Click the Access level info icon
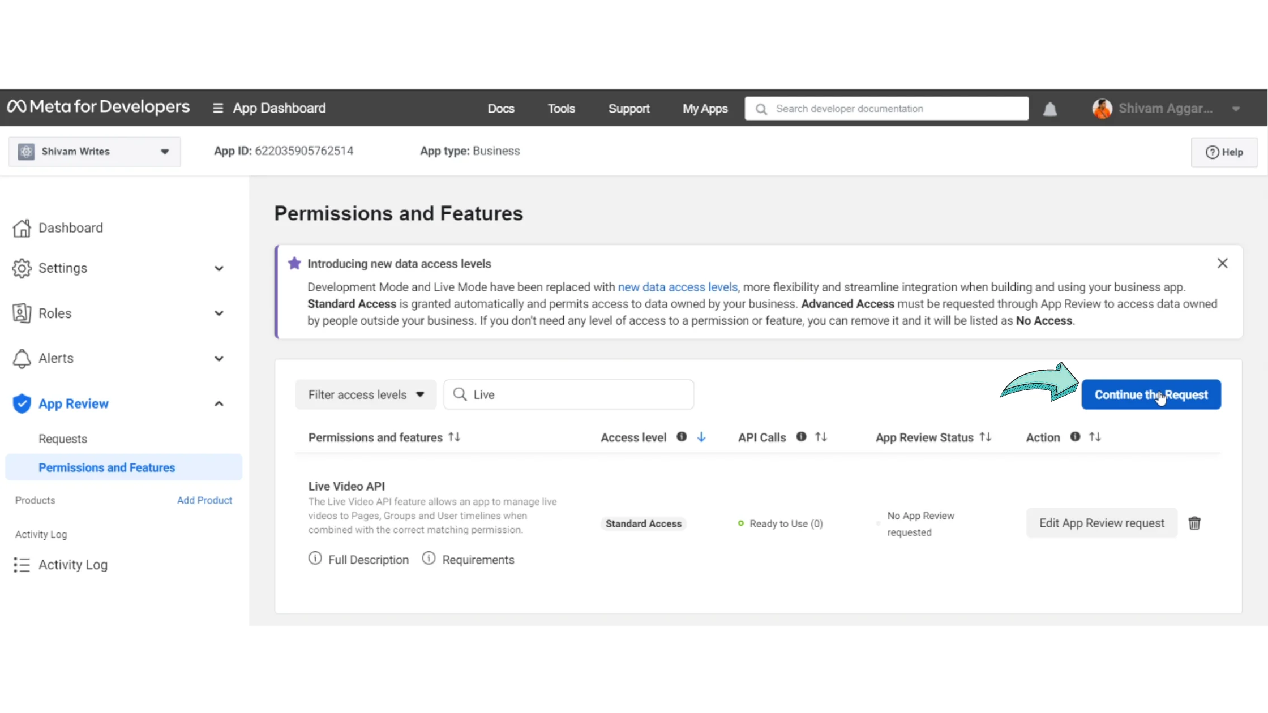 pos(682,437)
